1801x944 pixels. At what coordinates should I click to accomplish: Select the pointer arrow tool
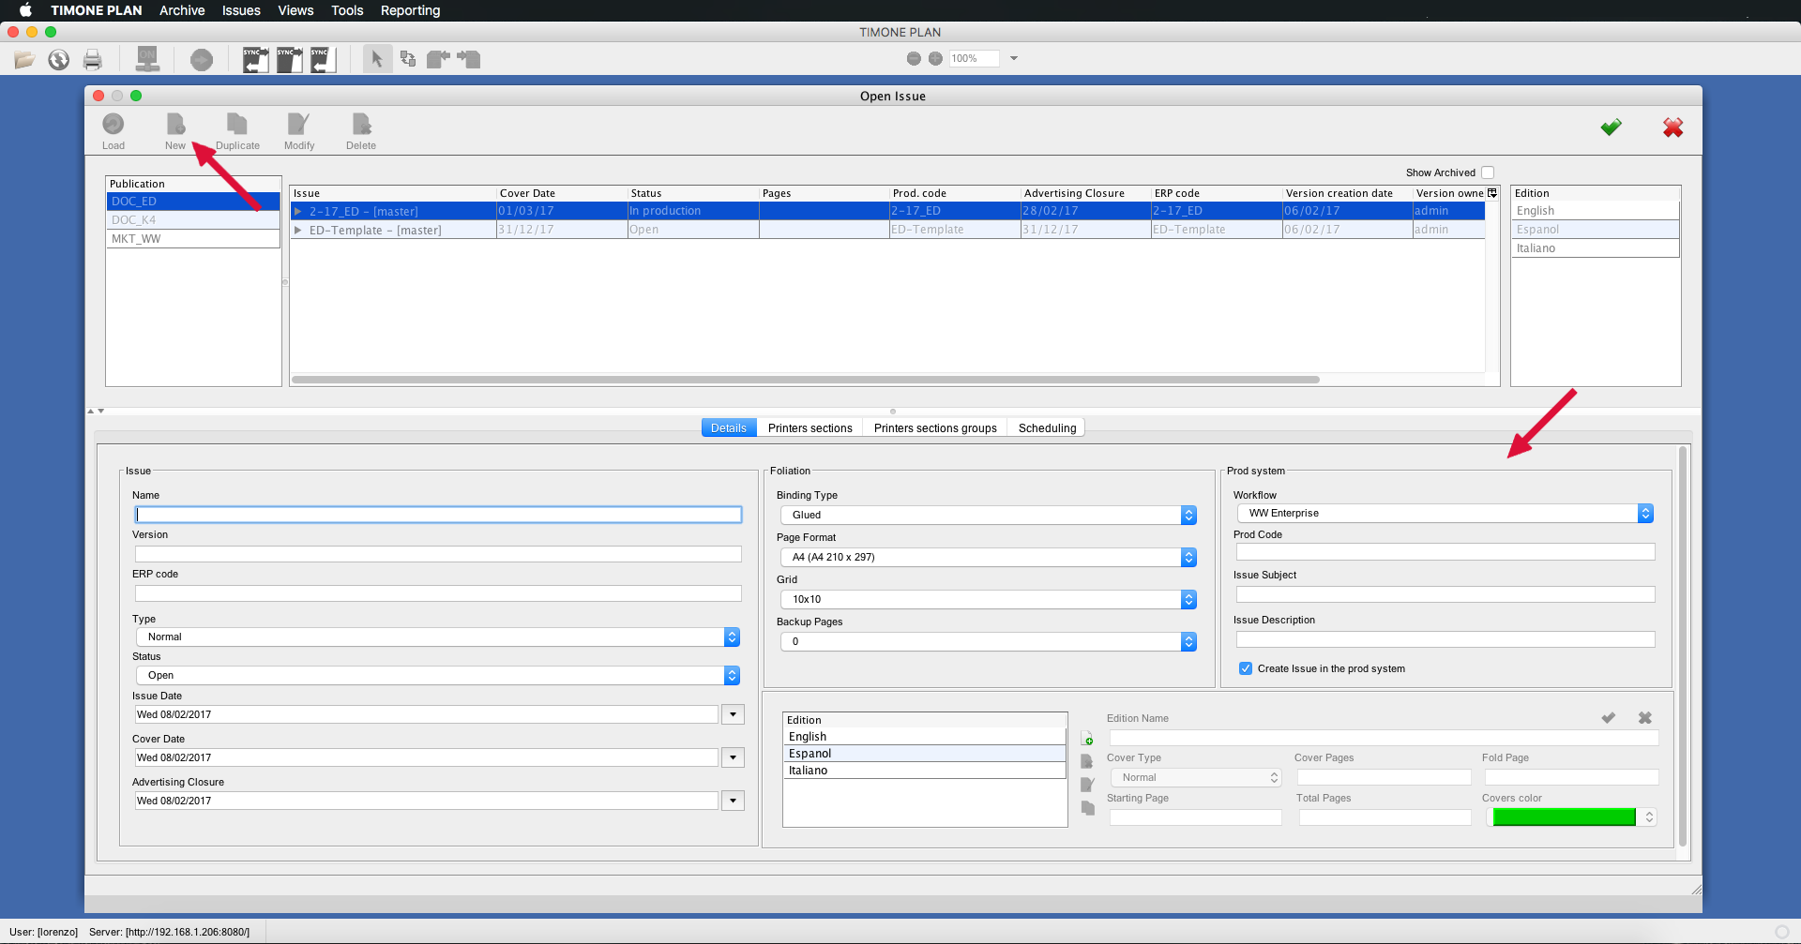coord(377,59)
